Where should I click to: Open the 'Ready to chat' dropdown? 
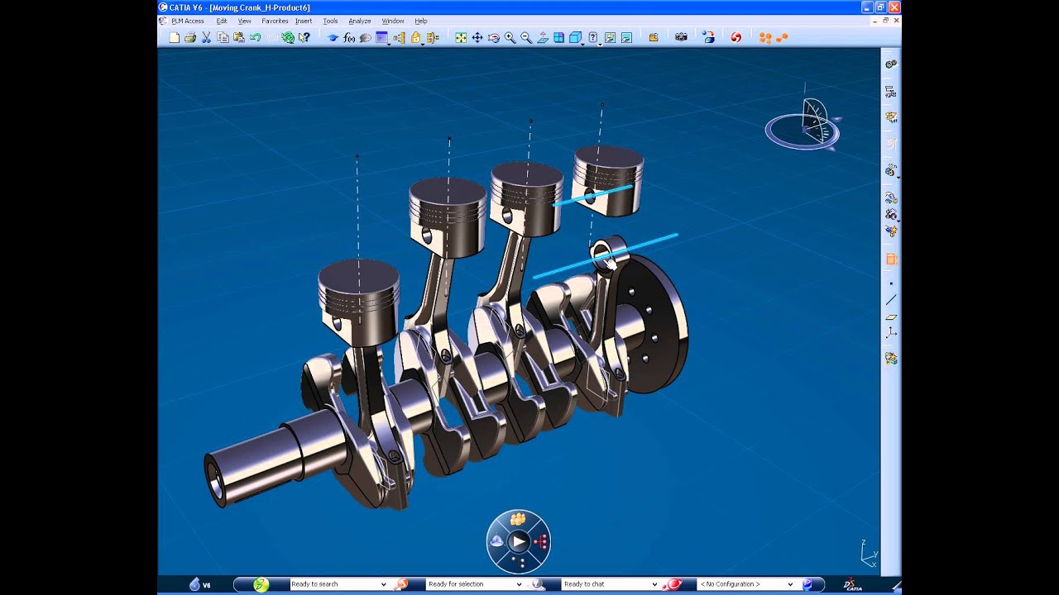coord(611,584)
